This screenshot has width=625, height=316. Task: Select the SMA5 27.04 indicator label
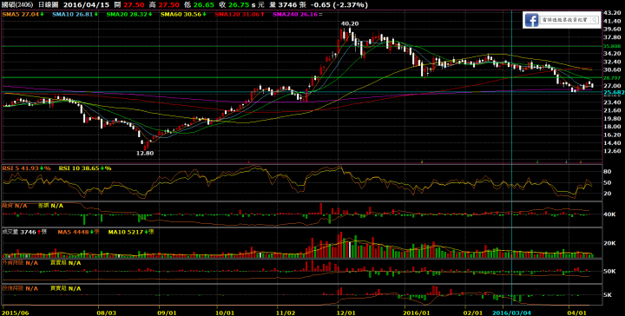[23, 14]
